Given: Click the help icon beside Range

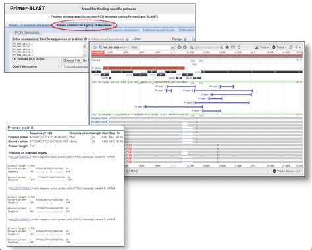Looking at the screenshot, I should pyautogui.click(x=185, y=39).
